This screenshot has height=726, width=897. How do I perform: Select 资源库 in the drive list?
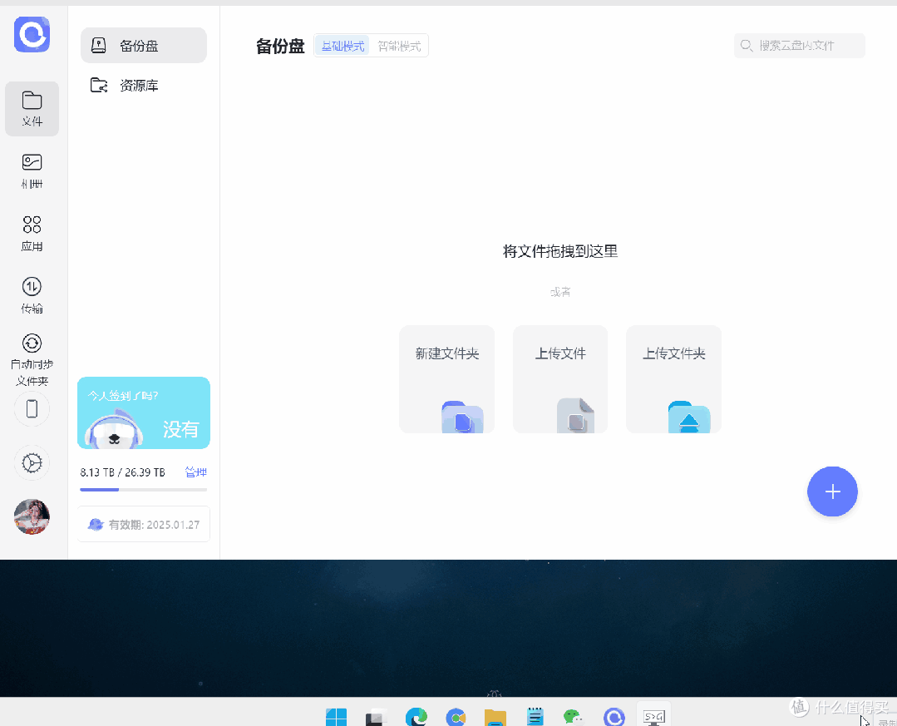point(144,86)
